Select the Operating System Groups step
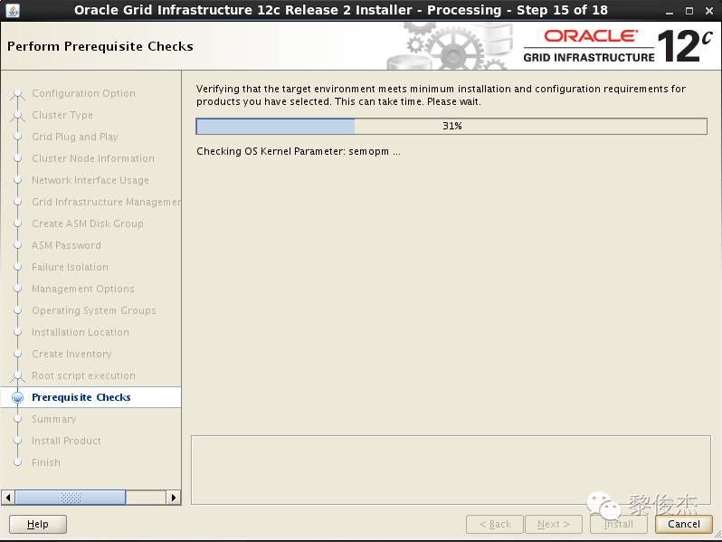The width and height of the screenshot is (722, 542). coord(94,310)
